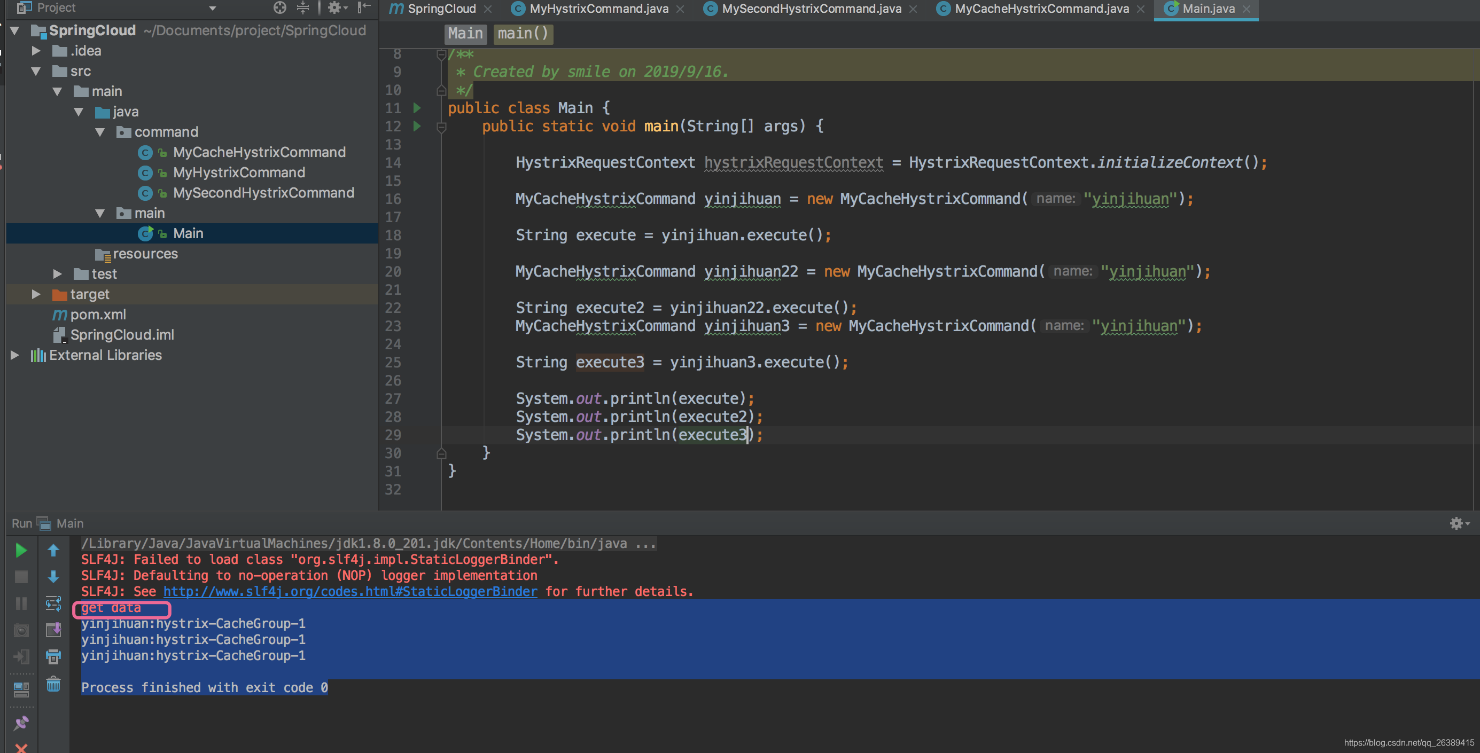Pin the Run tab with pushpin icon
The width and height of the screenshot is (1480, 753).
[21, 723]
